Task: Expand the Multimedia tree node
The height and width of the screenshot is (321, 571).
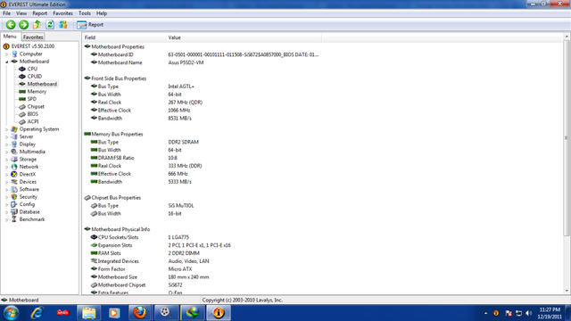Action: (x=6, y=152)
